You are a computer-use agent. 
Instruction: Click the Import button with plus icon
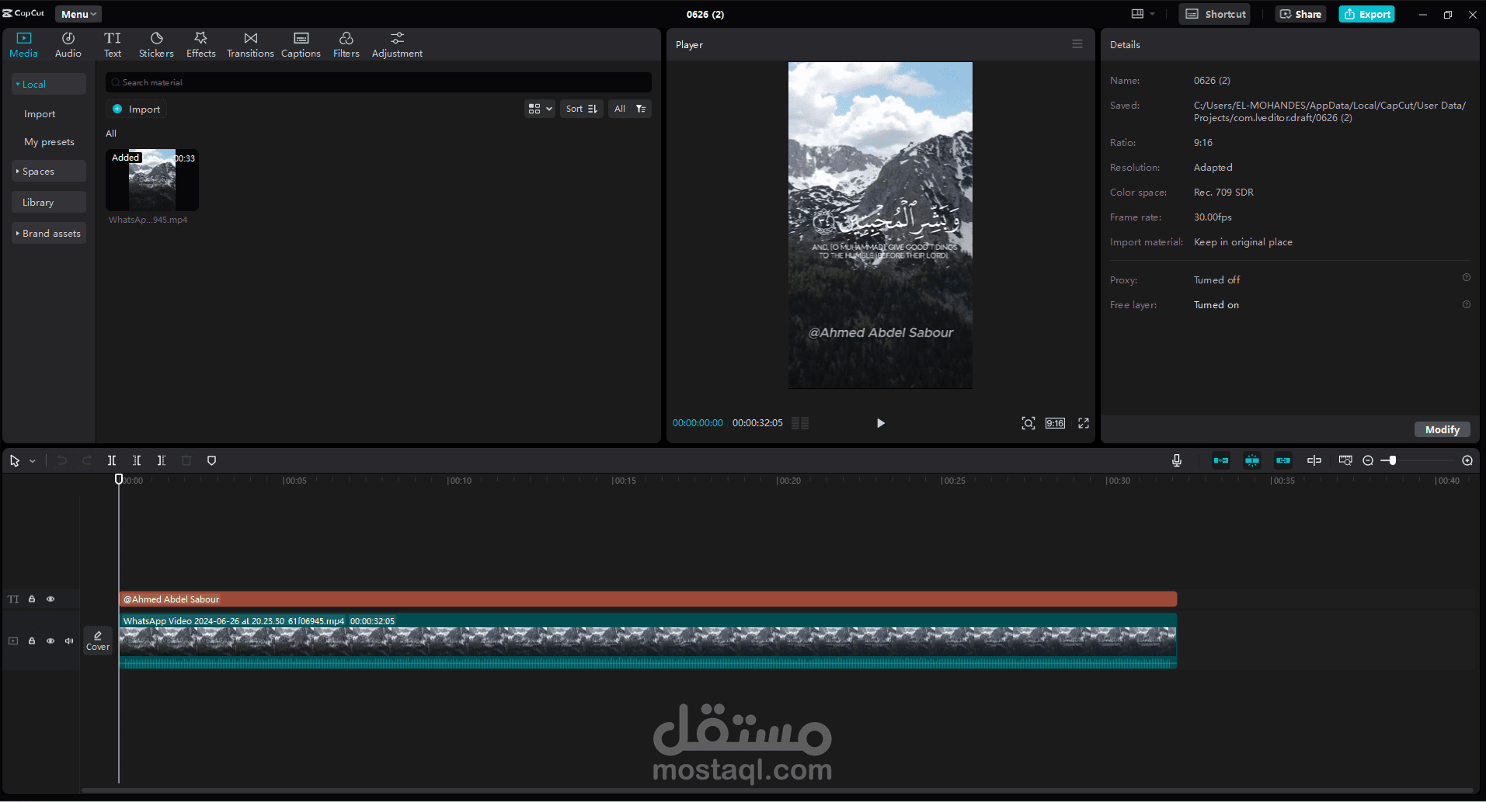coord(137,109)
